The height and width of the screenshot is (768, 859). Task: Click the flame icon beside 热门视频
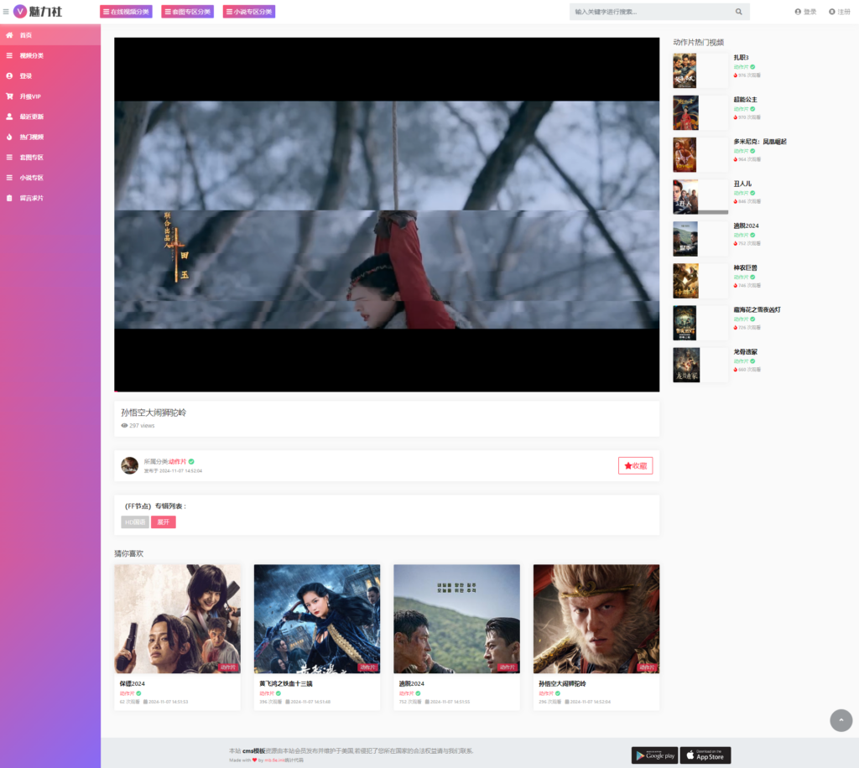(9, 137)
